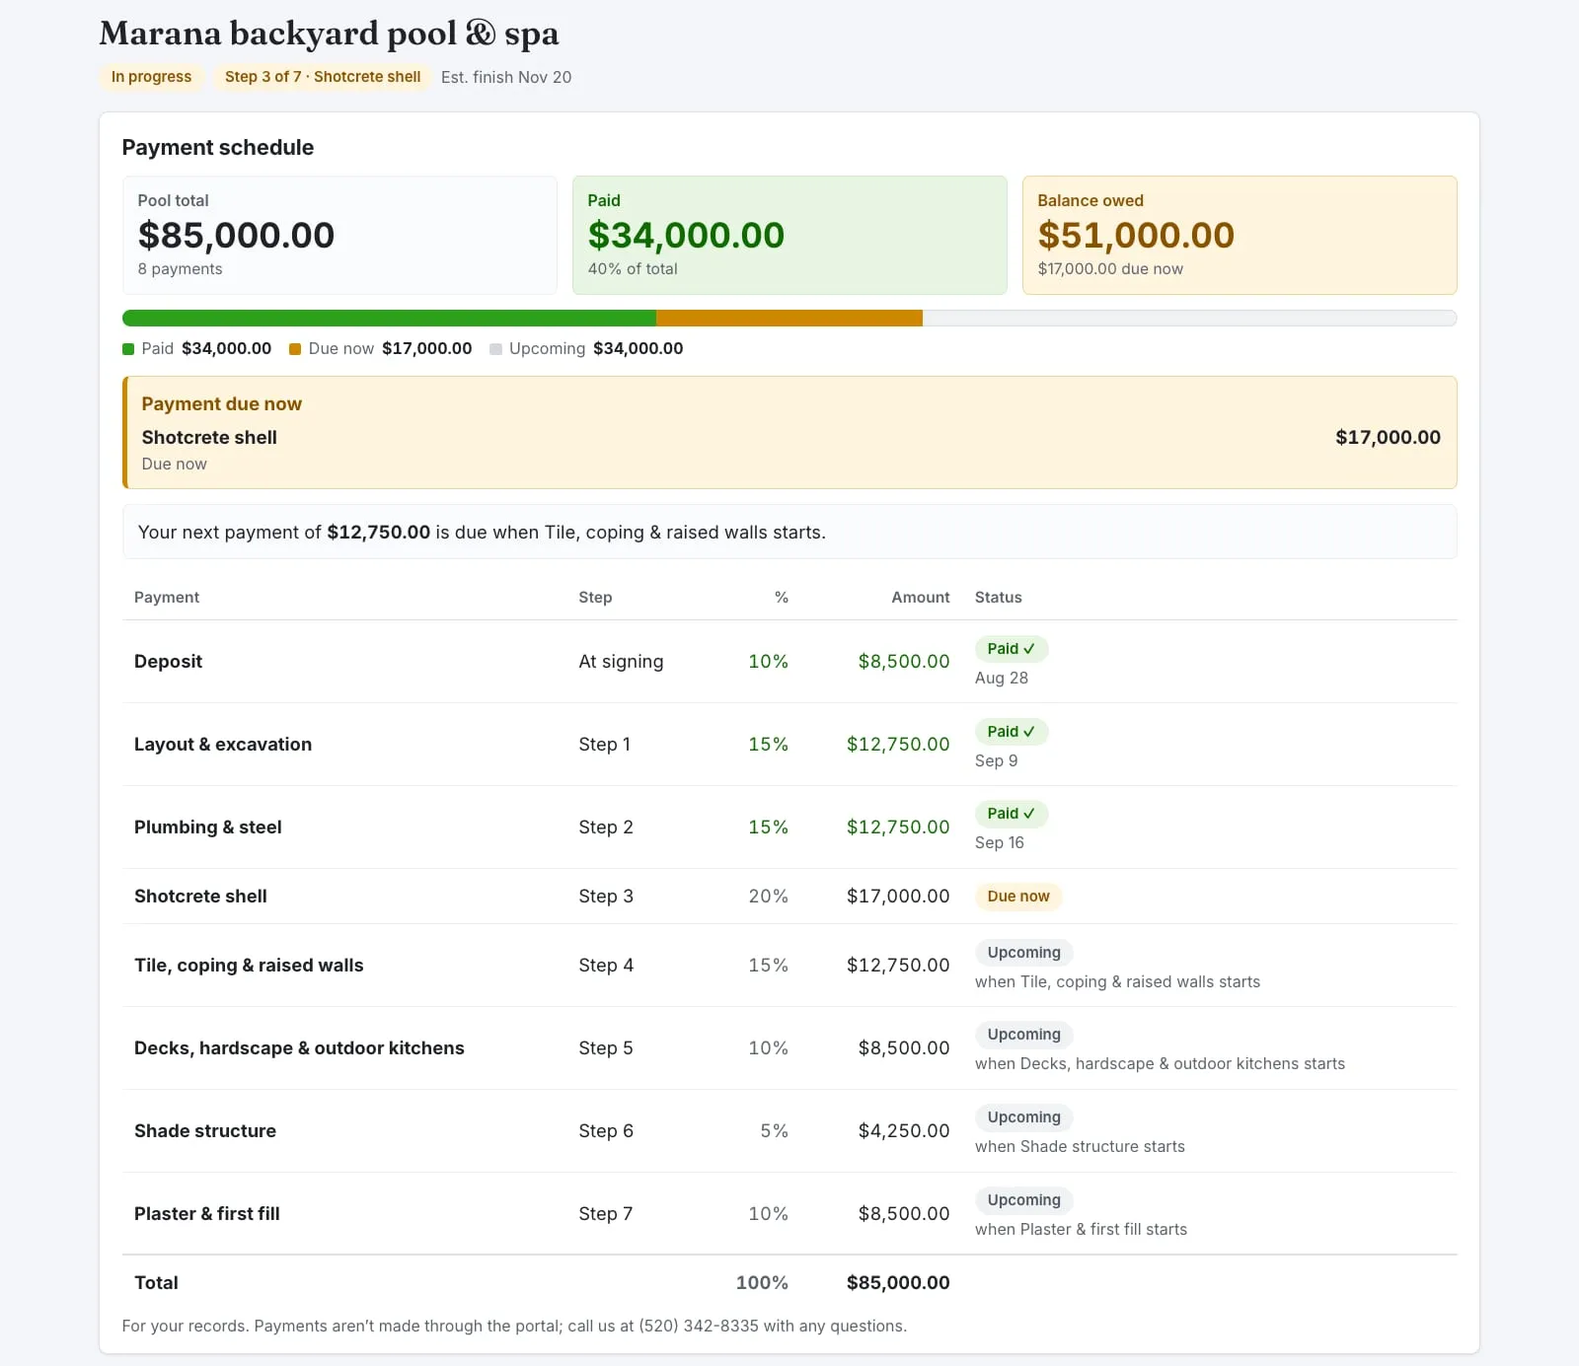Click the "Payment" column header
Viewport: 1579px width, 1366px height.
tap(167, 598)
